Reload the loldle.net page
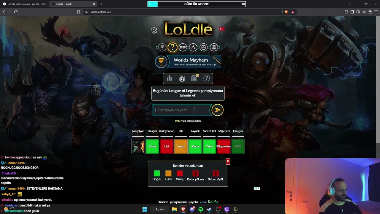Image resolution: width=380 pixels, height=214 pixels. 16,12
